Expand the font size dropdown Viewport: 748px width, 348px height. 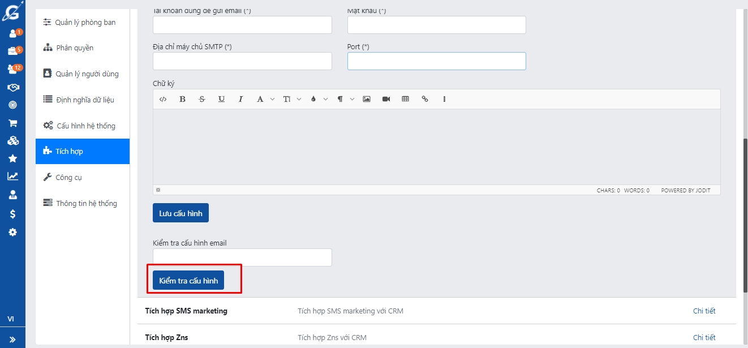pos(299,99)
